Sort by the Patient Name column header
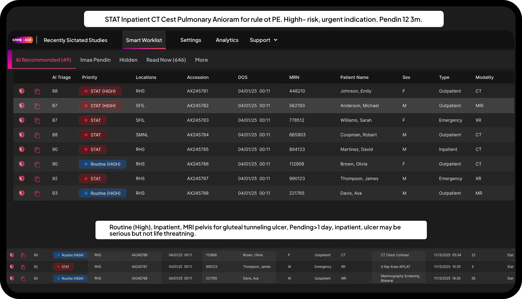The width and height of the screenshot is (522, 299). click(x=354, y=77)
